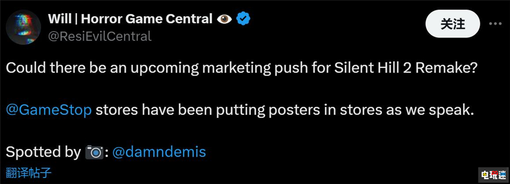Click Horror Game Central in display name
The width and height of the screenshot is (510, 184).
tap(147, 19)
